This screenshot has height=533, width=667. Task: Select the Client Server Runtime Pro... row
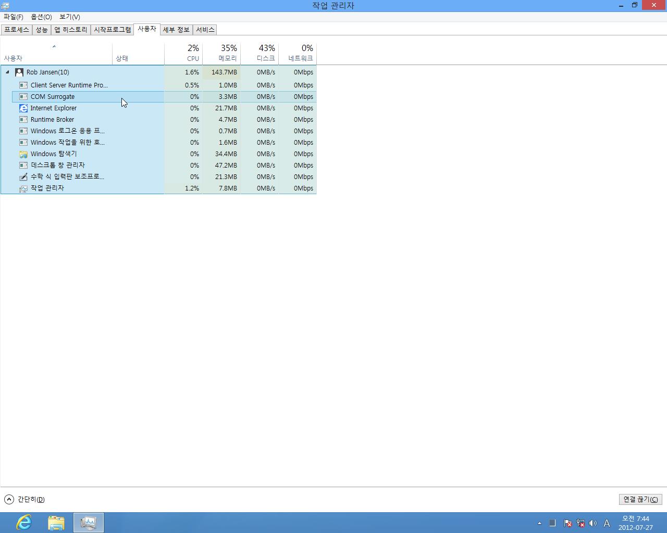tap(164, 85)
